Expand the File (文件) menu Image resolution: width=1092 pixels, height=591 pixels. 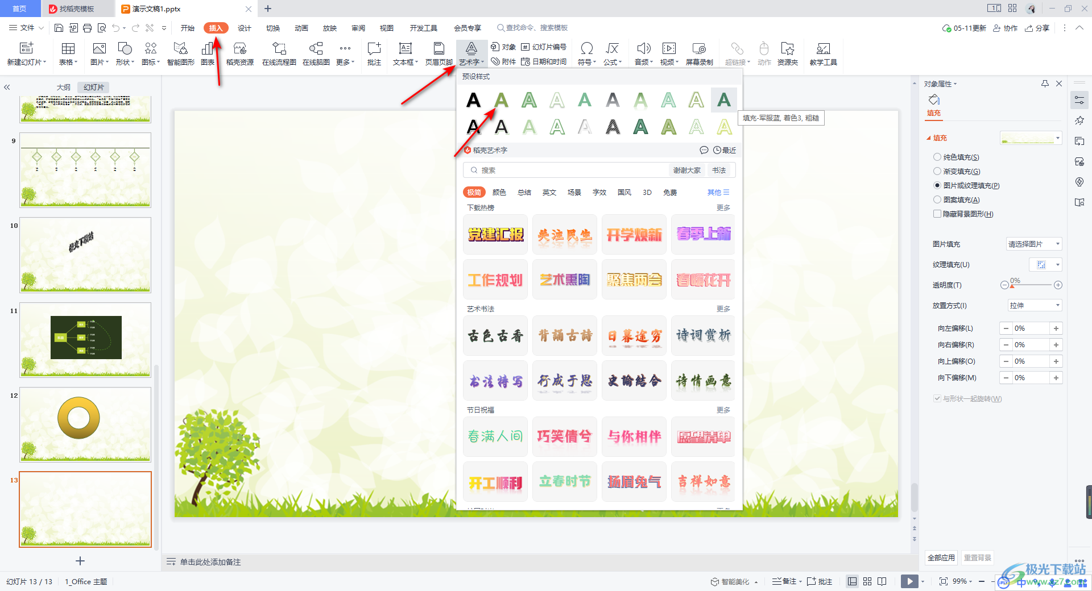tap(26, 28)
